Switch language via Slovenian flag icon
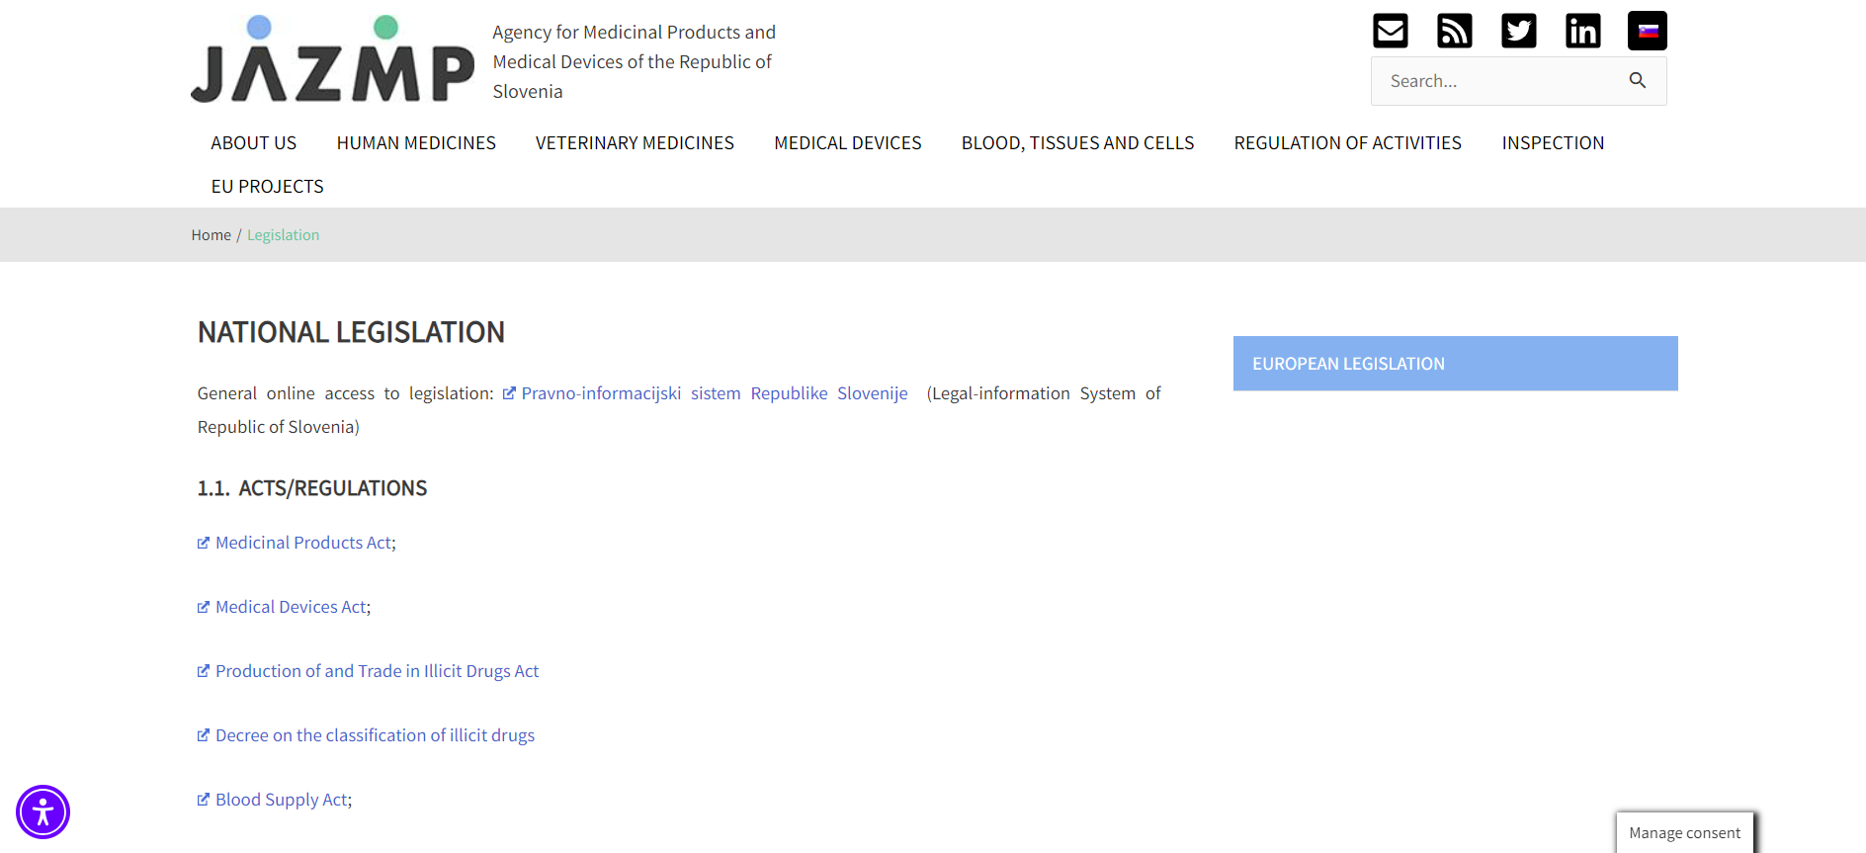The height and width of the screenshot is (853, 1866). pyautogui.click(x=1647, y=31)
